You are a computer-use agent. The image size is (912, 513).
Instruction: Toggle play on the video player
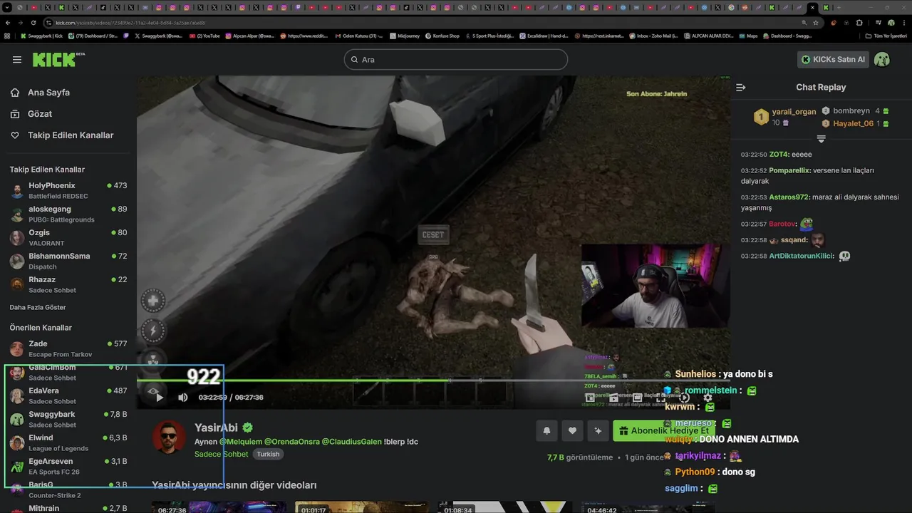tap(159, 398)
